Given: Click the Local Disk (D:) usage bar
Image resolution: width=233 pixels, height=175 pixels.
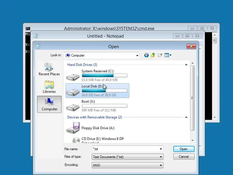Looking at the screenshot, I should (x=105, y=91).
